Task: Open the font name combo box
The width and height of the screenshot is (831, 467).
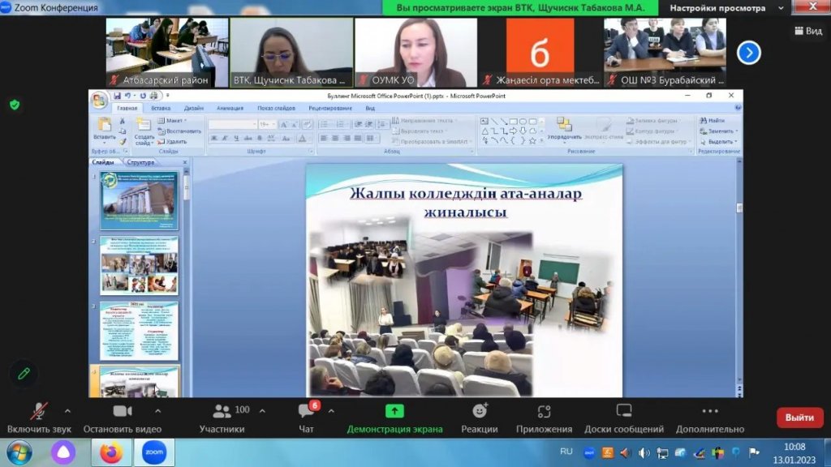Action: [x=233, y=124]
